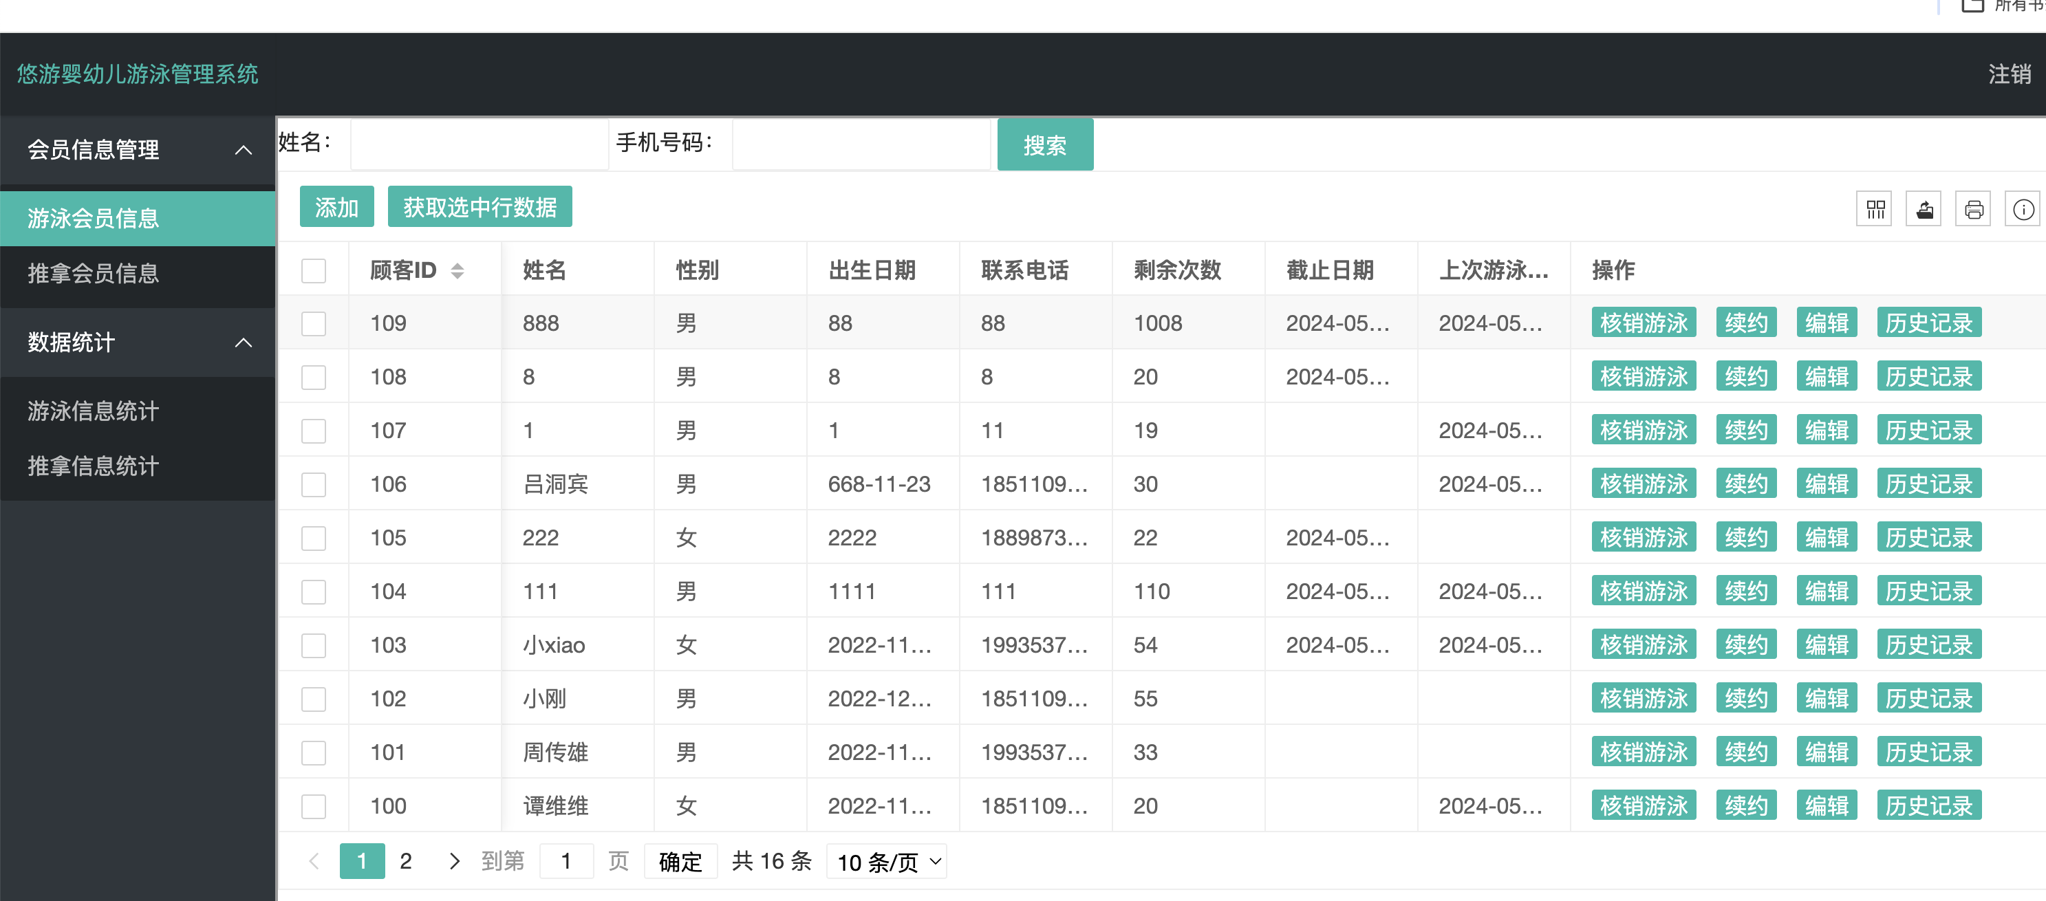Image resolution: width=2046 pixels, height=901 pixels.
Task: Click 注销 to log out
Action: tap(2009, 74)
